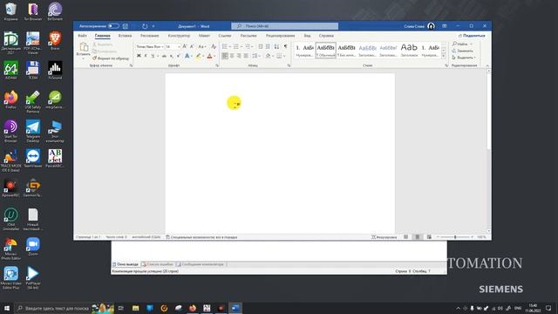
Task: Click the Word search box
Action: (285, 26)
